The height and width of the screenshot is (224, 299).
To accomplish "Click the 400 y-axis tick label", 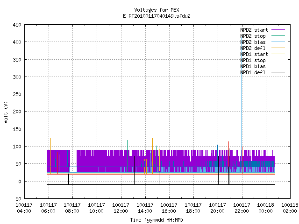I will pyautogui.click(x=17, y=42).
